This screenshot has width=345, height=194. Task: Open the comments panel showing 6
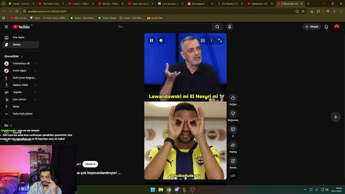click(x=233, y=129)
